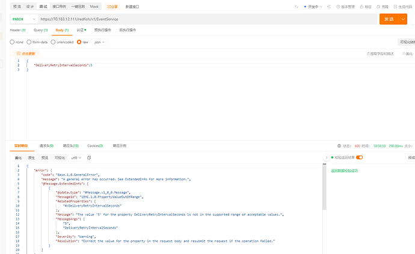Click the request URL input field
This screenshot has height=254, width=415.
(x=207, y=19)
